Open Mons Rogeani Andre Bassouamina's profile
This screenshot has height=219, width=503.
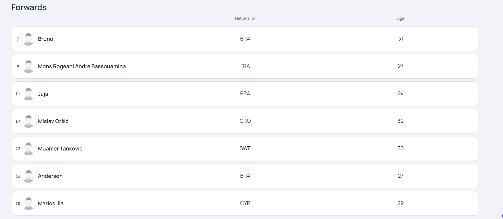click(82, 66)
